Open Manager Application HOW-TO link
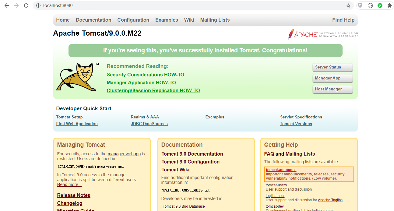 click(141, 83)
